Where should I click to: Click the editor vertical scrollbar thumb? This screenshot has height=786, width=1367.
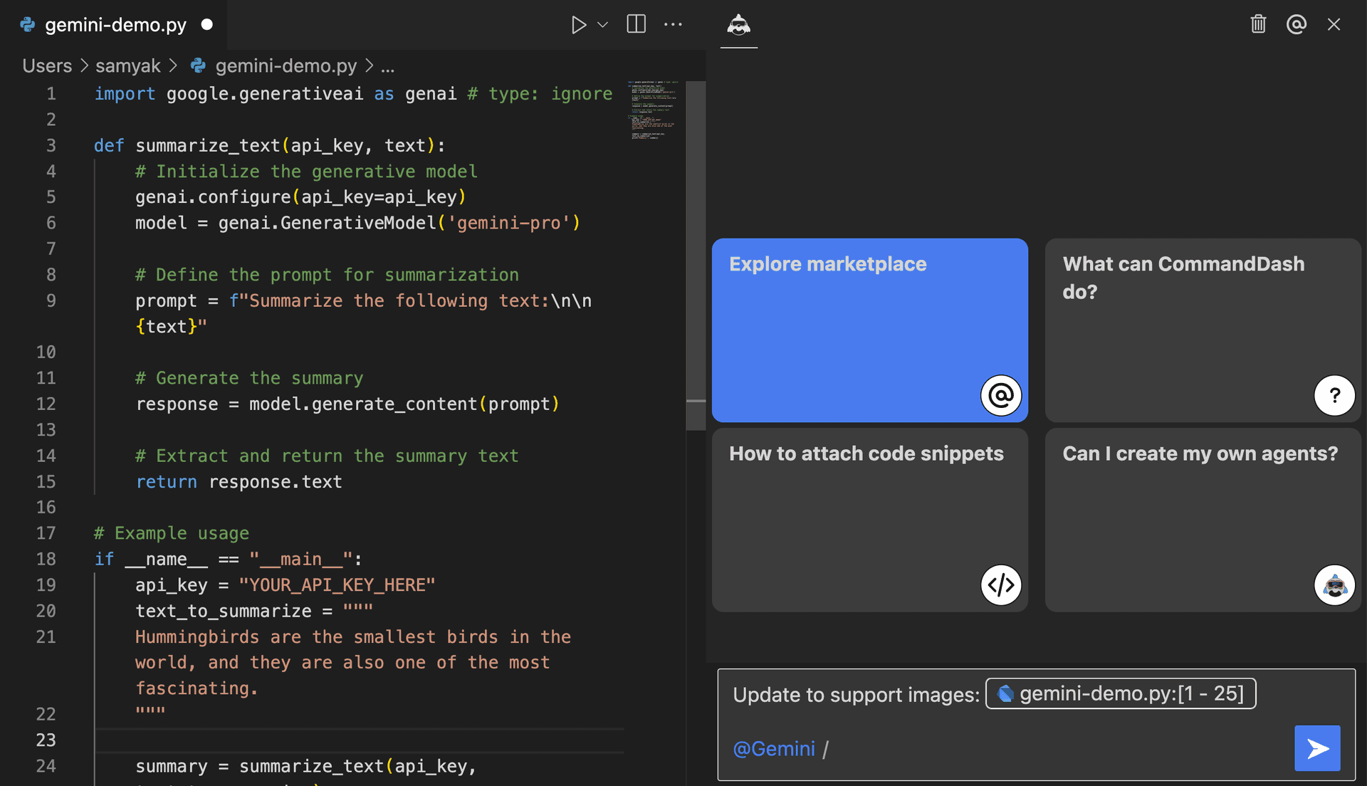click(696, 256)
